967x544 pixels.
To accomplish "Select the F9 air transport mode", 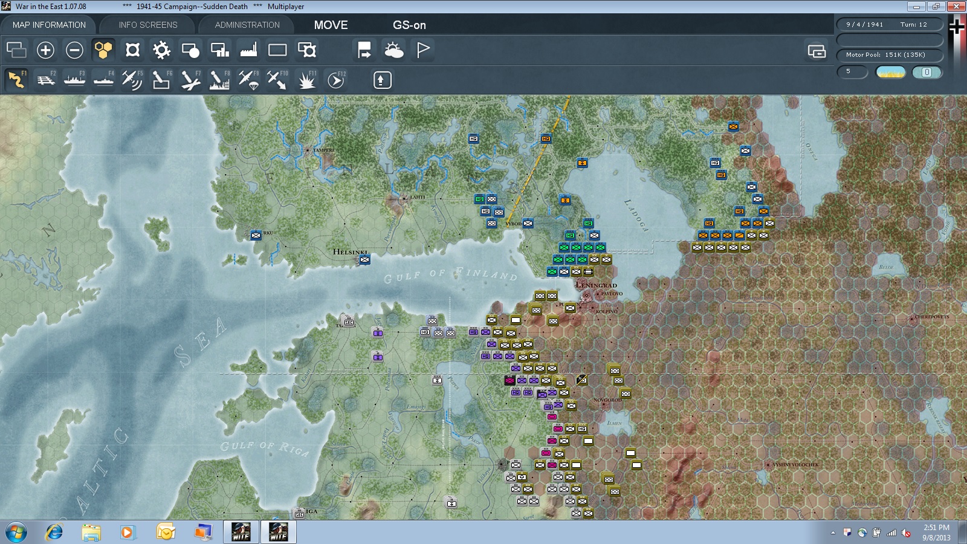I will (248, 80).
